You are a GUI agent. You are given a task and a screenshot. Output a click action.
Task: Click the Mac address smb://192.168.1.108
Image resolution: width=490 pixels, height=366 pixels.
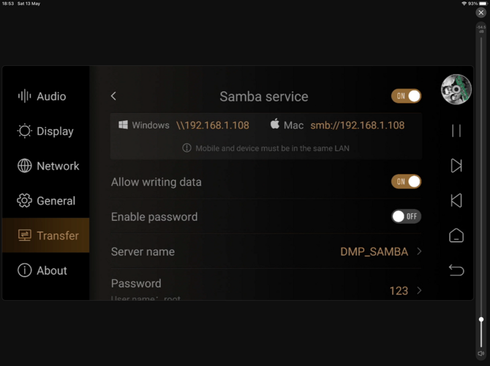click(x=357, y=125)
